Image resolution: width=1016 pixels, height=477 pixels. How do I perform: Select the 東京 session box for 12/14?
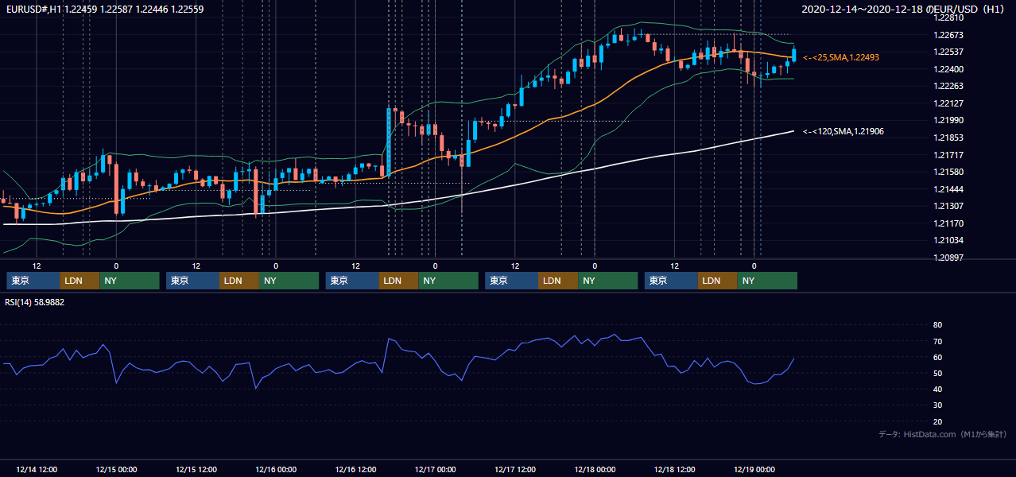[x=33, y=281]
